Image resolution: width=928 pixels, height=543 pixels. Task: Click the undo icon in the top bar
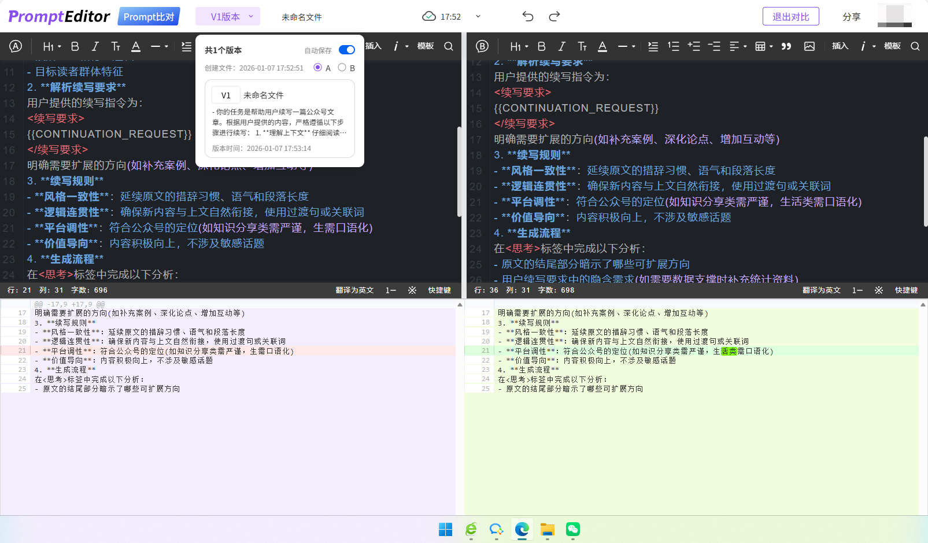[x=527, y=17]
